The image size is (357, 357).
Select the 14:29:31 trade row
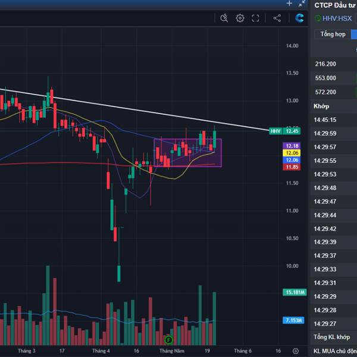click(334, 283)
